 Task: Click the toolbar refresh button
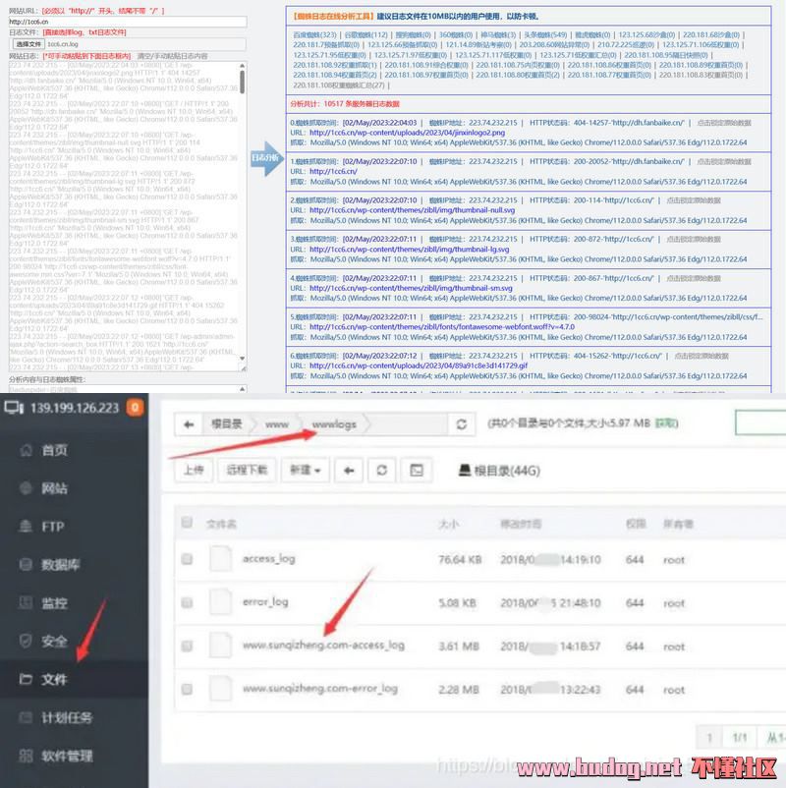pos(382,471)
